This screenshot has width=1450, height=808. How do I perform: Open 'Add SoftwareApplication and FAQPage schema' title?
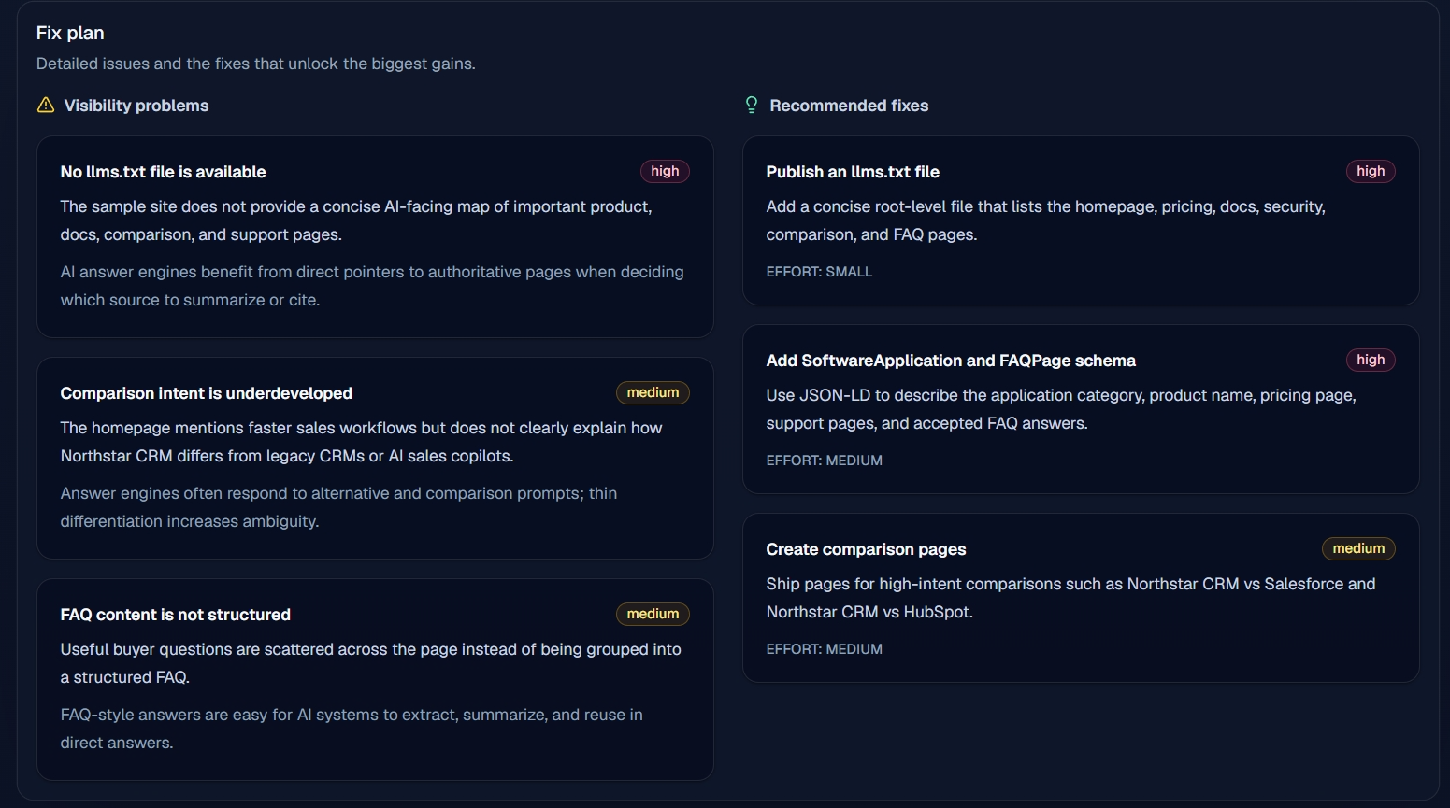pos(951,361)
